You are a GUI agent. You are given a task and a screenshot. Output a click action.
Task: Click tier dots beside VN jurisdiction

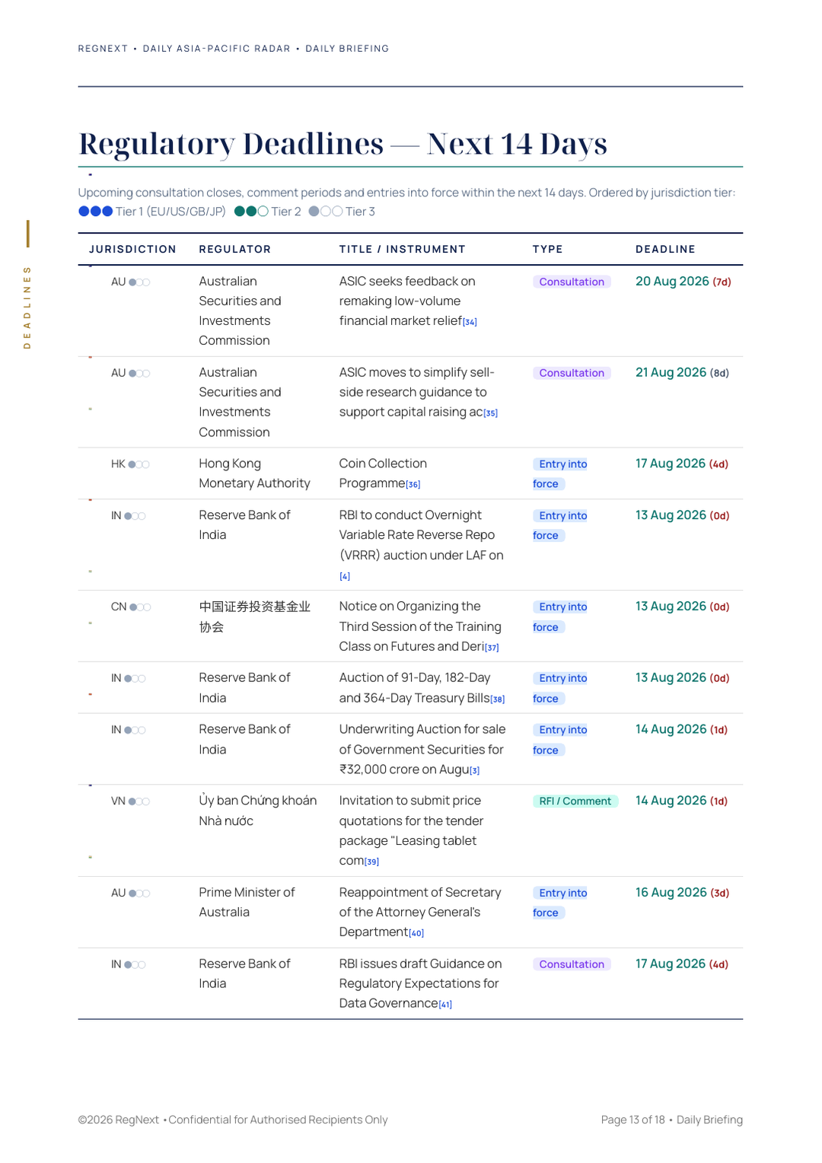pos(139,801)
